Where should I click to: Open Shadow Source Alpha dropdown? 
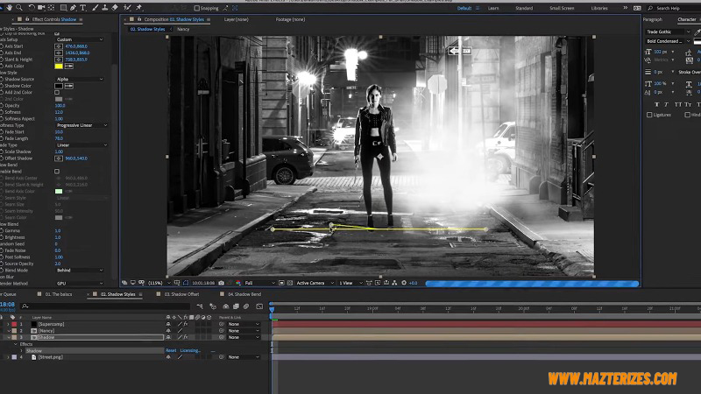pyautogui.click(x=80, y=79)
